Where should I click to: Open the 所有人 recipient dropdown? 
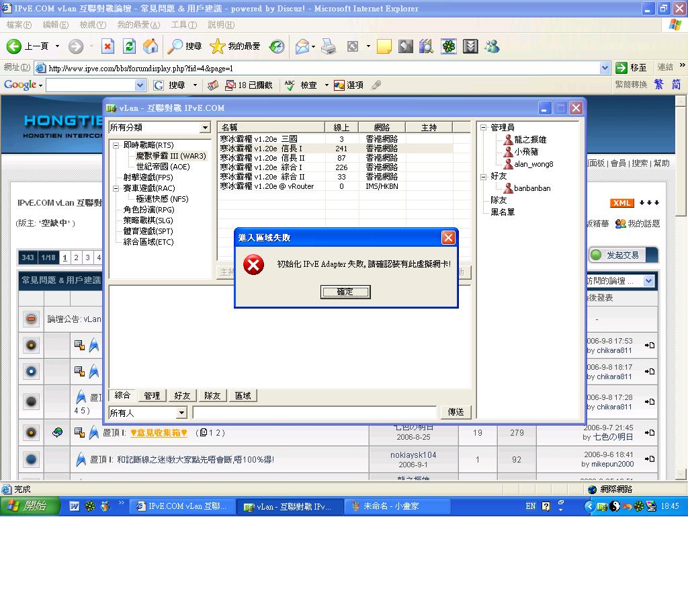click(181, 413)
